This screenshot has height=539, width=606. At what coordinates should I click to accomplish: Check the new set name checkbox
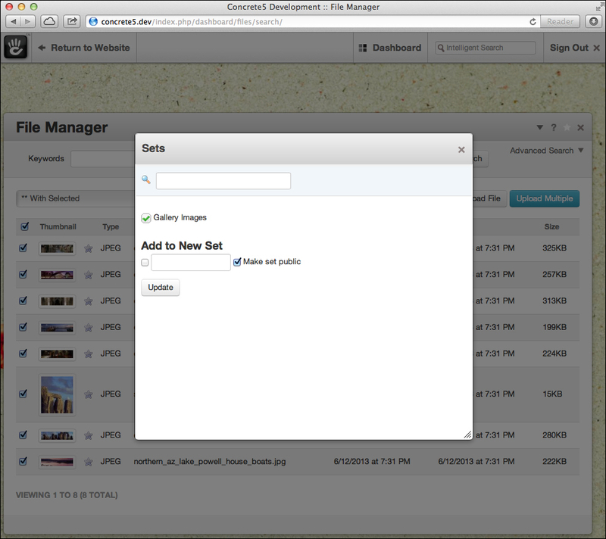pyautogui.click(x=145, y=263)
